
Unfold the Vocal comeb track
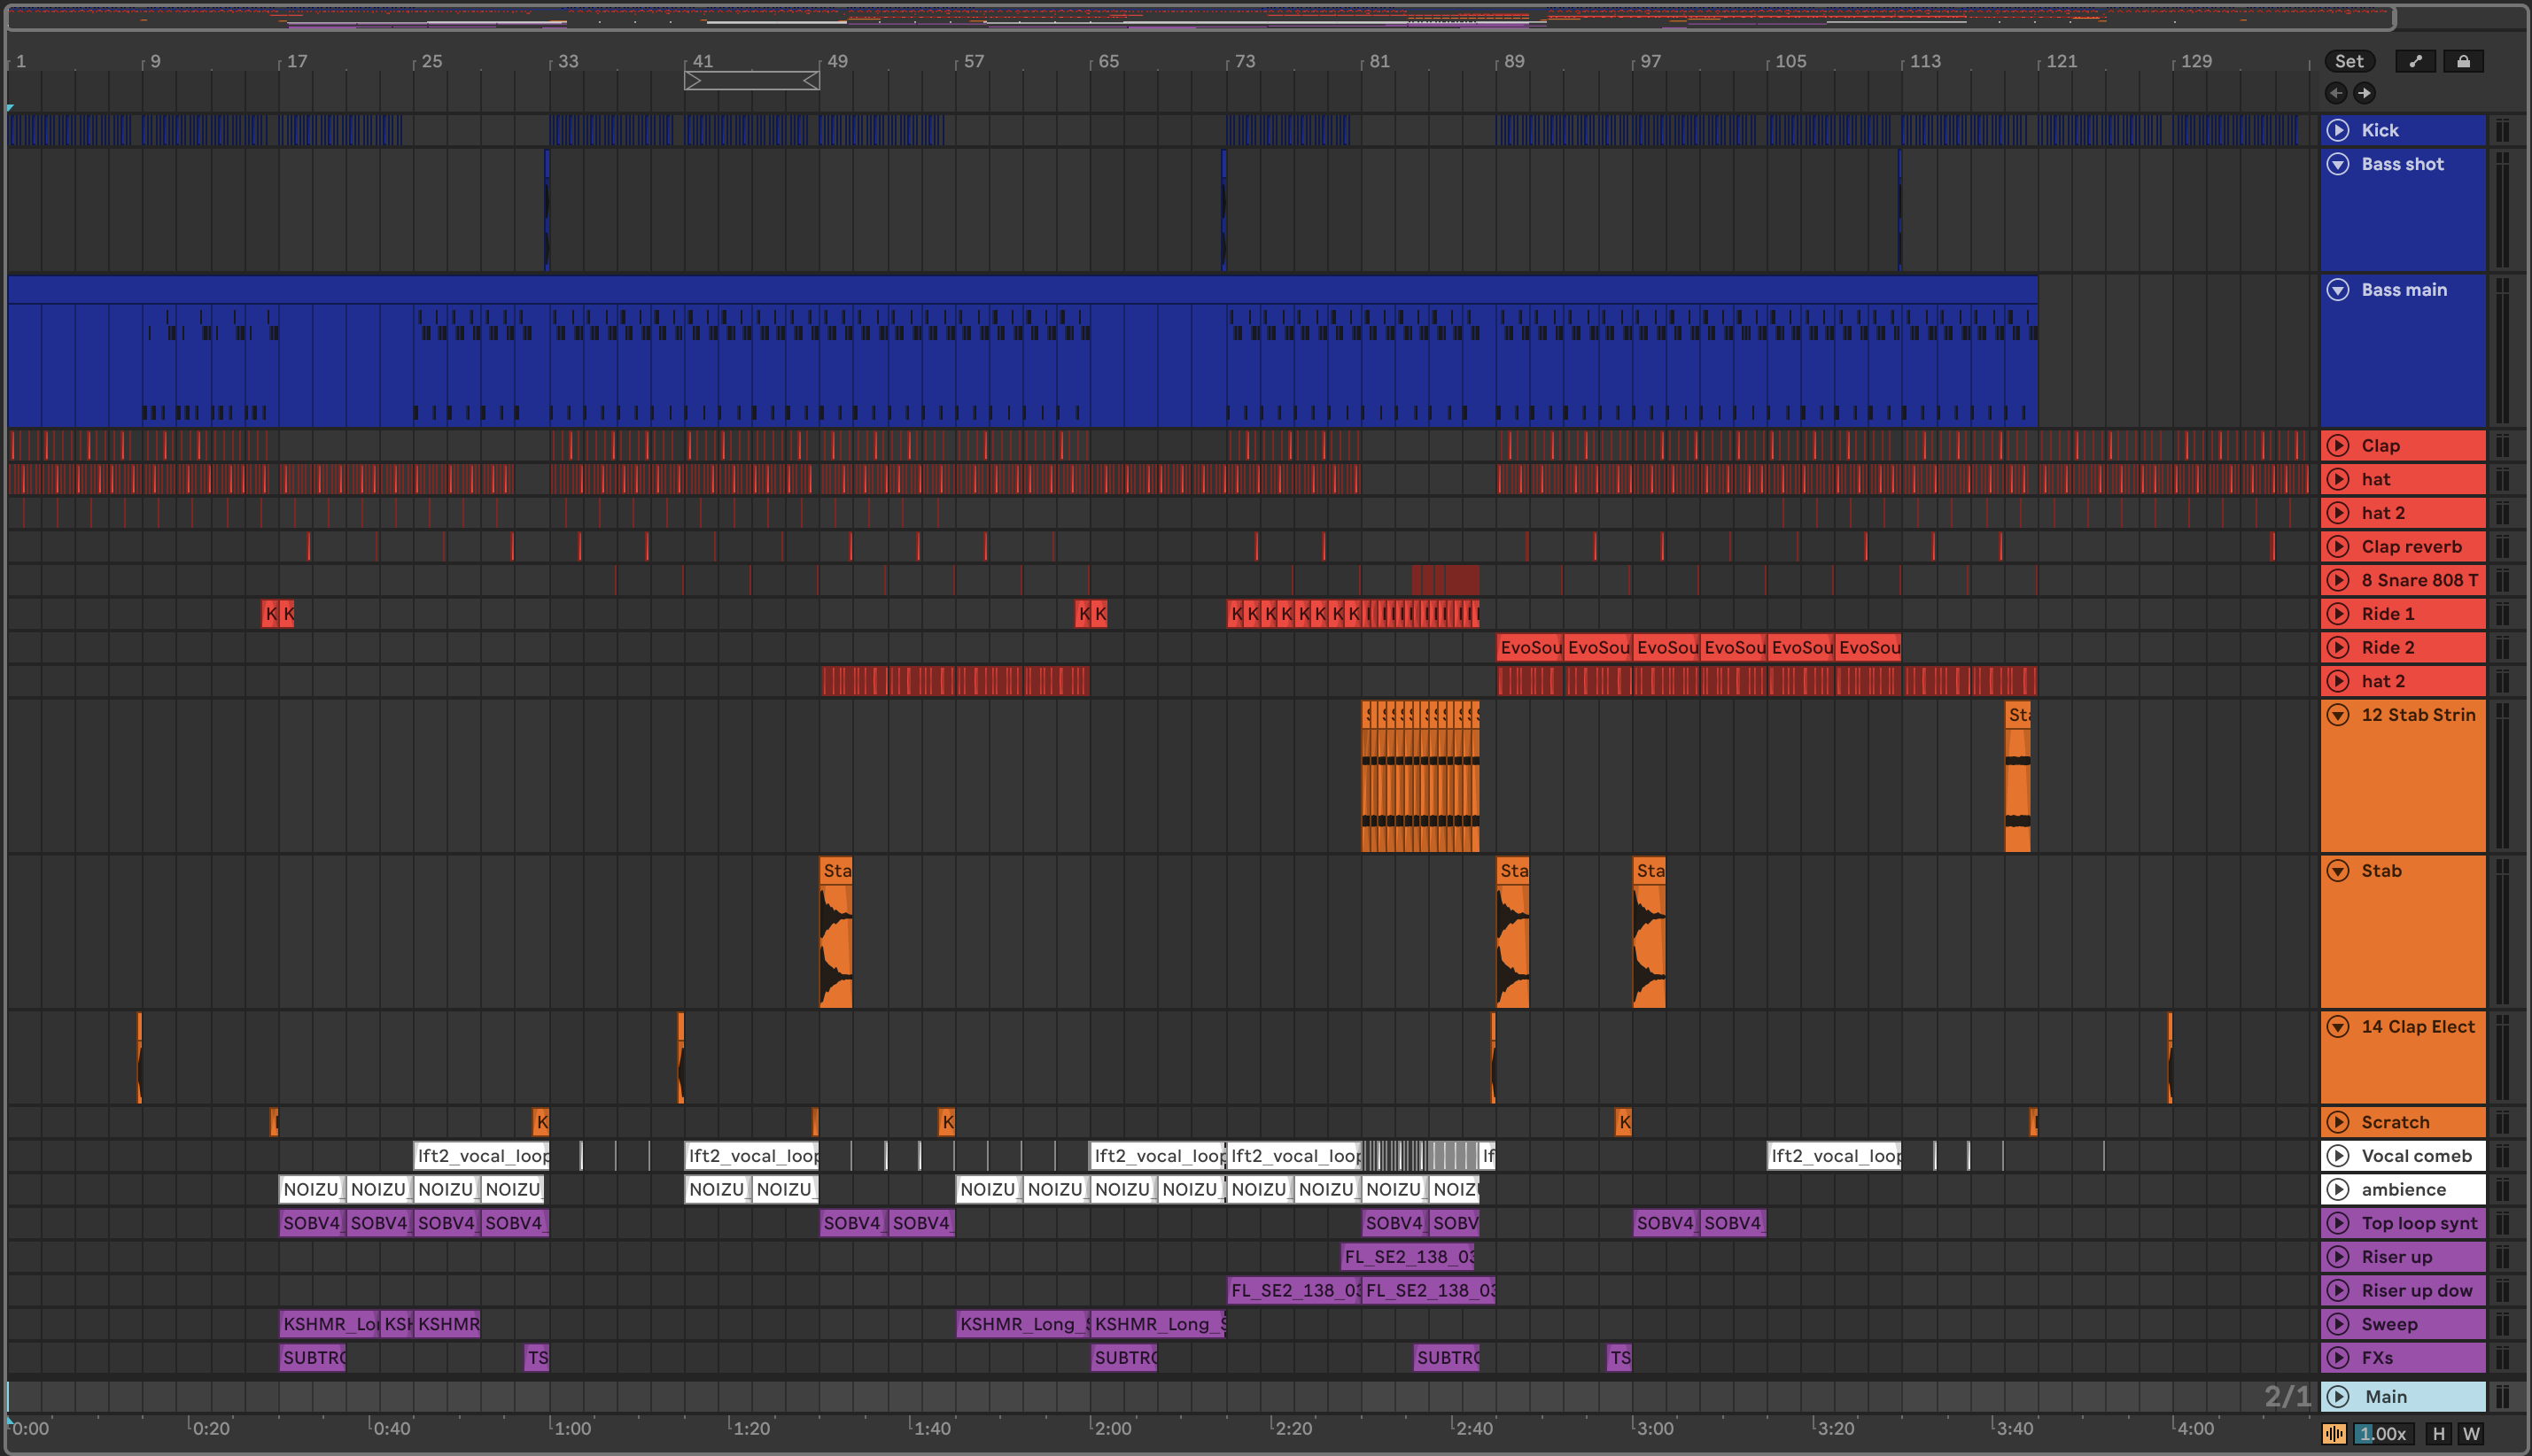[x=2338, y=1156]
